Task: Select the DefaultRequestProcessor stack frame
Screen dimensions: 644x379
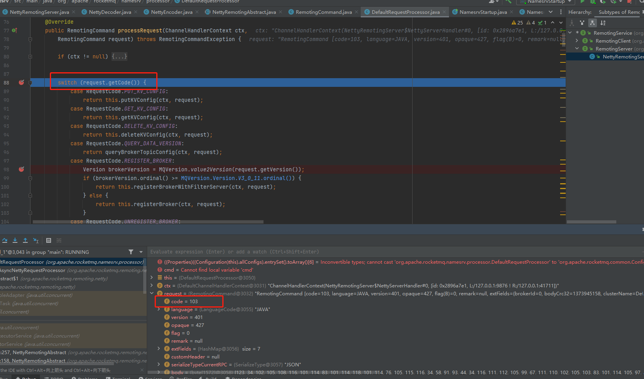Action: pos(72,262)
